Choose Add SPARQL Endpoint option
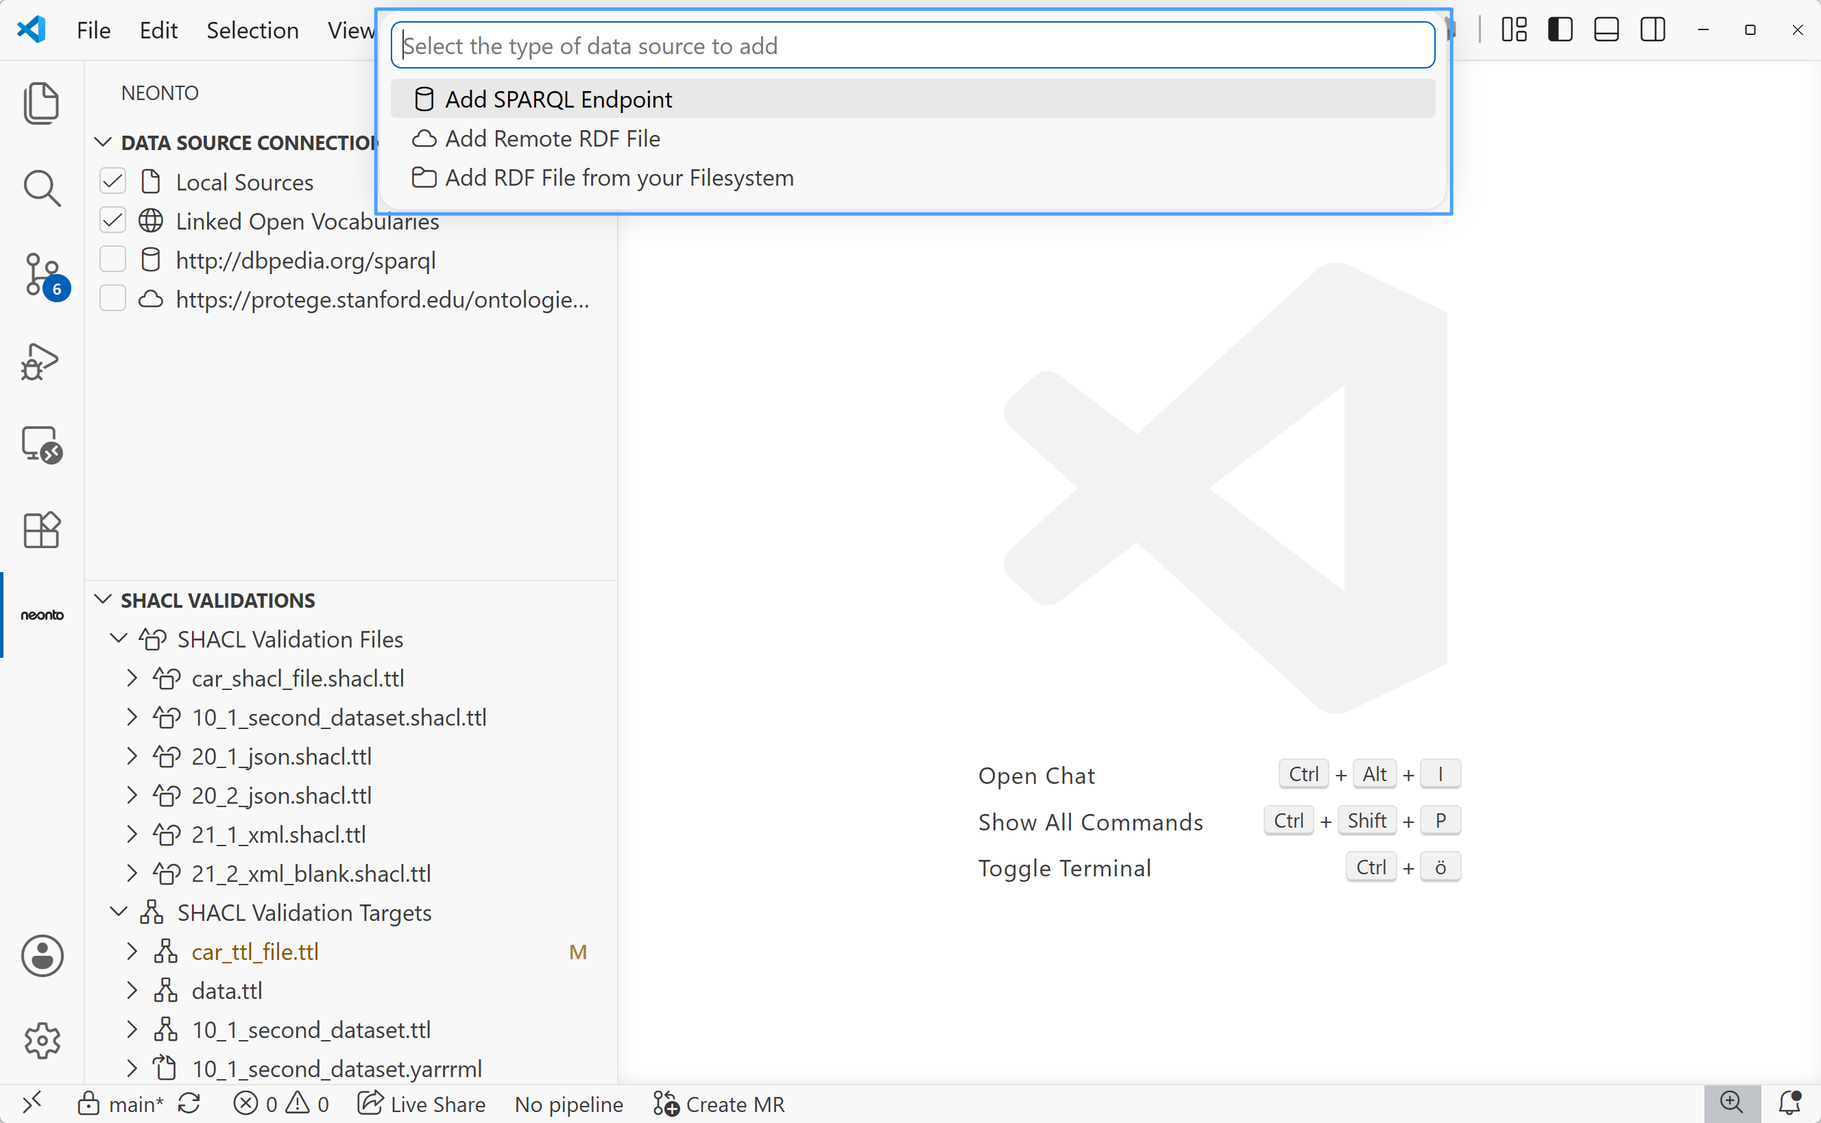 [x=913, y=99]
